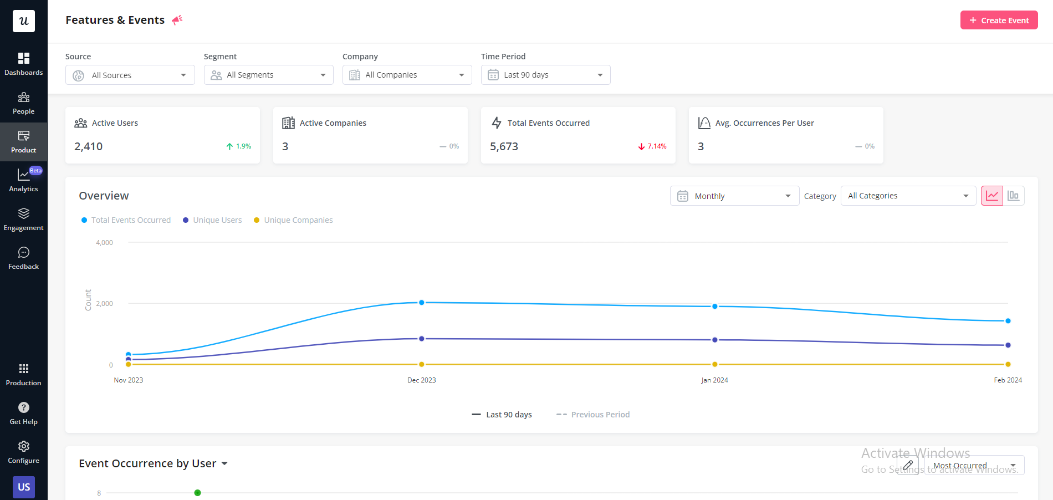Screen dimensions: 1053x500
Task: Open the All Sources dropdown
Action: coord(130,74)
